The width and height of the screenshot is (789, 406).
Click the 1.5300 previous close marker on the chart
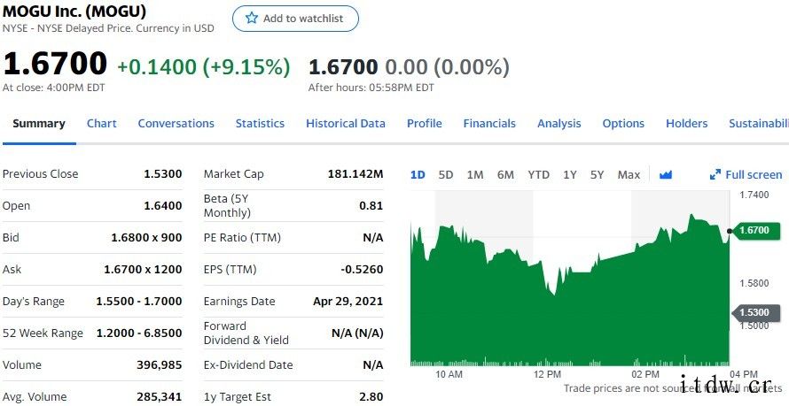(x=754, y=313)
